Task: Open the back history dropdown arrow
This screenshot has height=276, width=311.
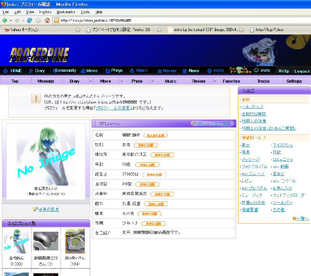Action: 11,21
